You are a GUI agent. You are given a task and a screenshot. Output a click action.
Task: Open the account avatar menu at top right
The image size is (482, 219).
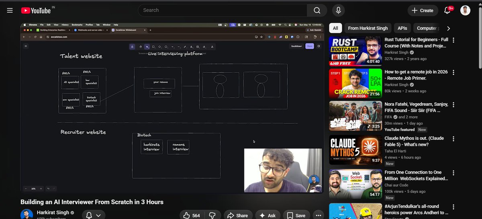pos(465,10)
